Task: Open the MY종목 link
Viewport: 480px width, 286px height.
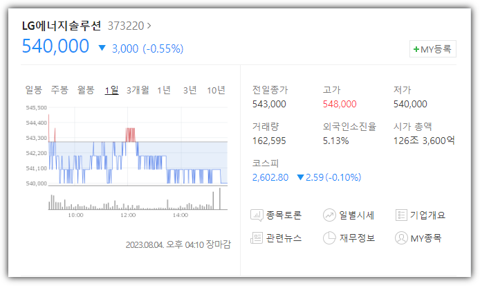Action: coord(426,238)
